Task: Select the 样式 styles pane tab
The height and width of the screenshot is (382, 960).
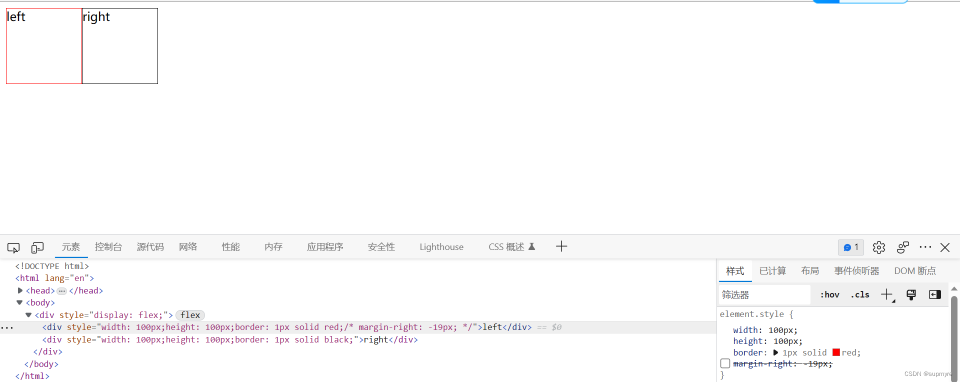Action: point(735,270)
